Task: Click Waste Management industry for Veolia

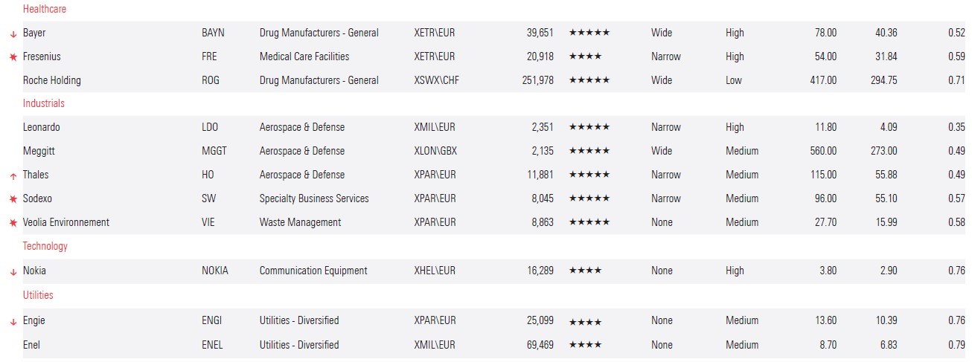Action: click(x=300, y=222)
